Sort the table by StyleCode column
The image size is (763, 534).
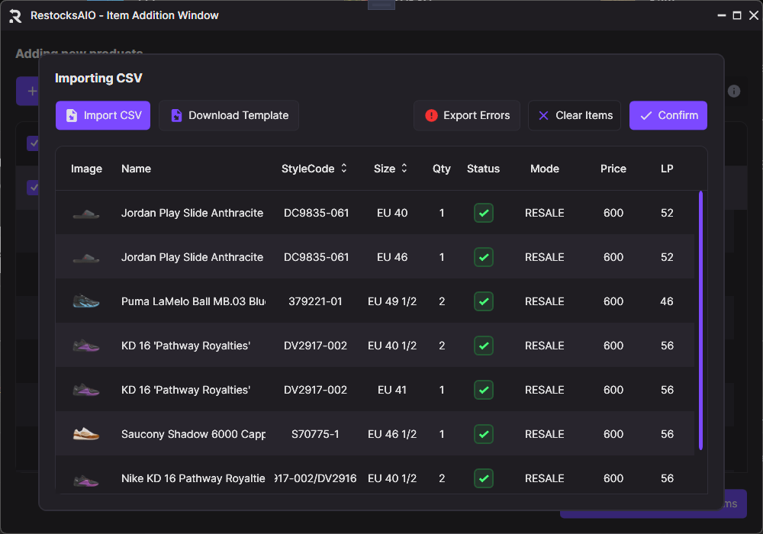(x=314, y=169)
